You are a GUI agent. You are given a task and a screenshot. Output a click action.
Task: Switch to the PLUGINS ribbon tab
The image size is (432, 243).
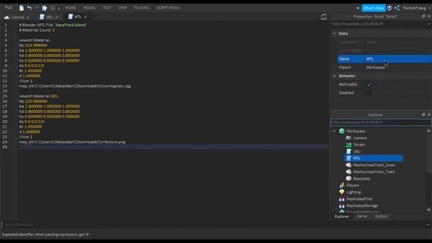(x=141, y=7)
